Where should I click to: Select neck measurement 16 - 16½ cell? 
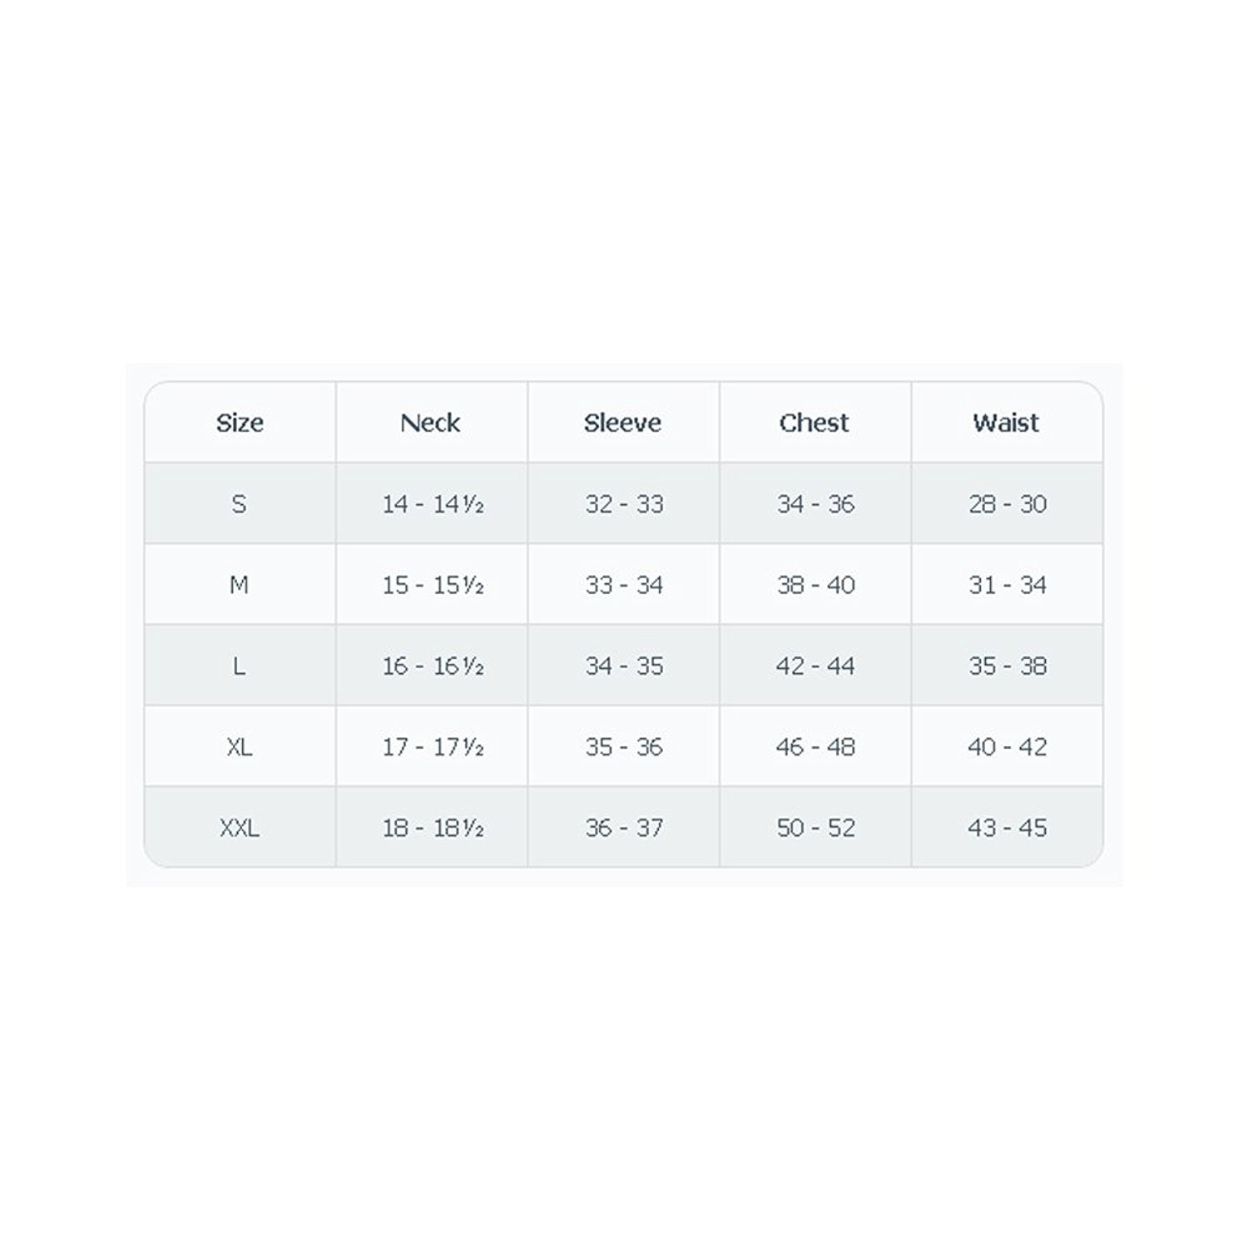click(x=433, y=666)
